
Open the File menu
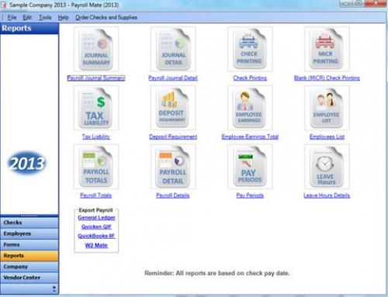pos(12,17)
